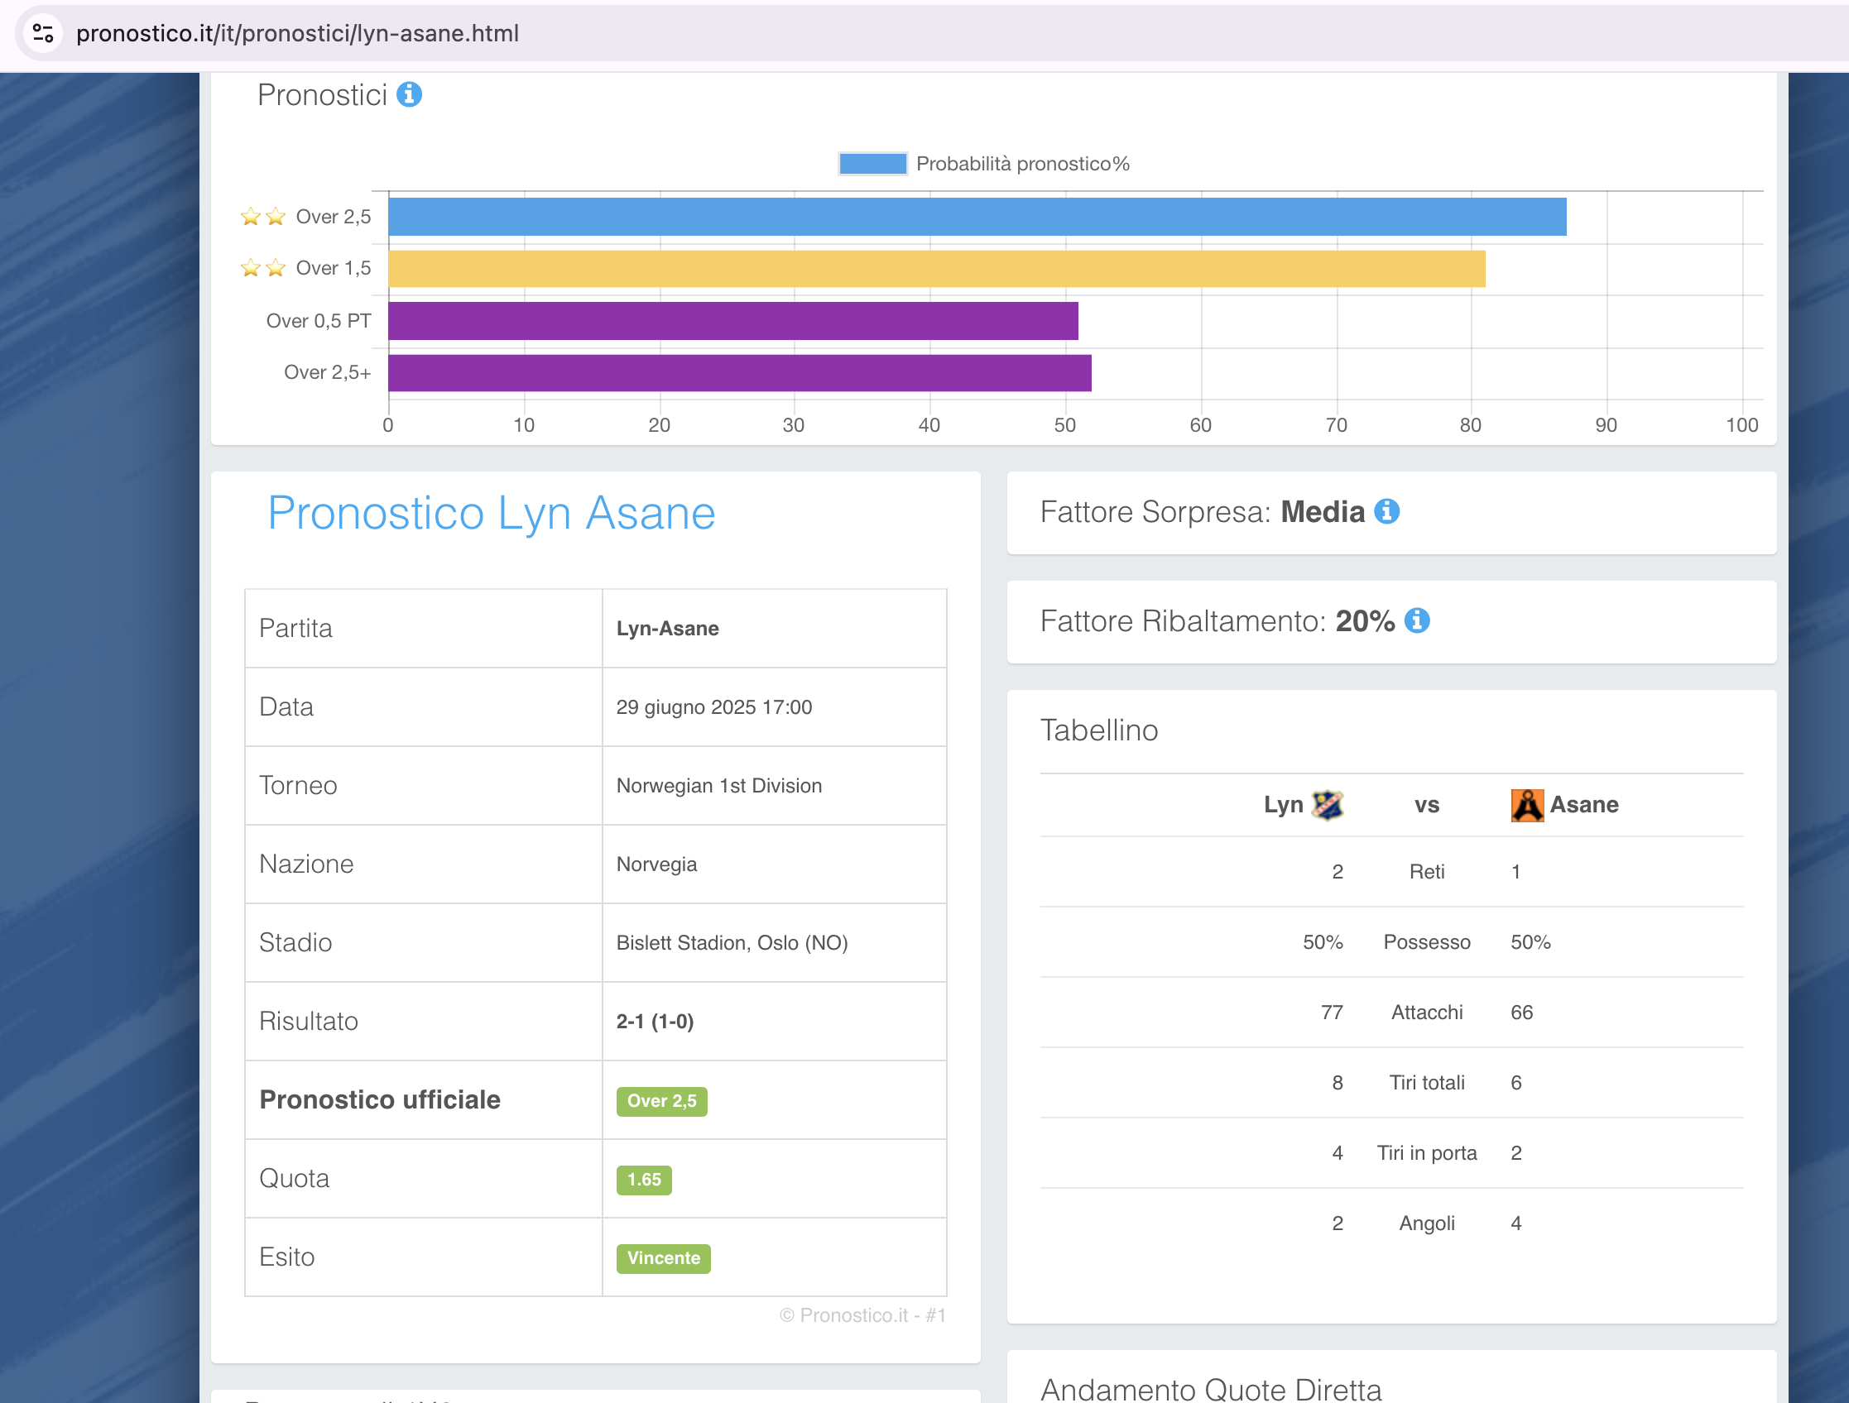Click the 1.65 quota badge
The height and width of the screenshot is (1403, 1849).
point(645,1180)
